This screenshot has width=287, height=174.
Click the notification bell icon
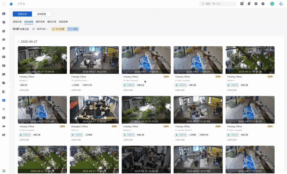pyautogui.click(x=249, y=4)
